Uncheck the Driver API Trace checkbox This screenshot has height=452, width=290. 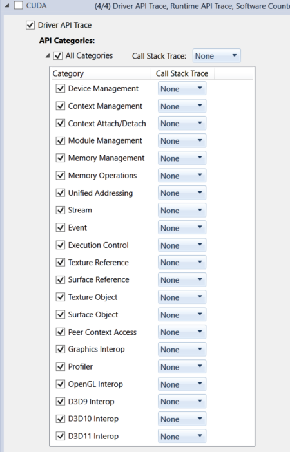[30, 25]
